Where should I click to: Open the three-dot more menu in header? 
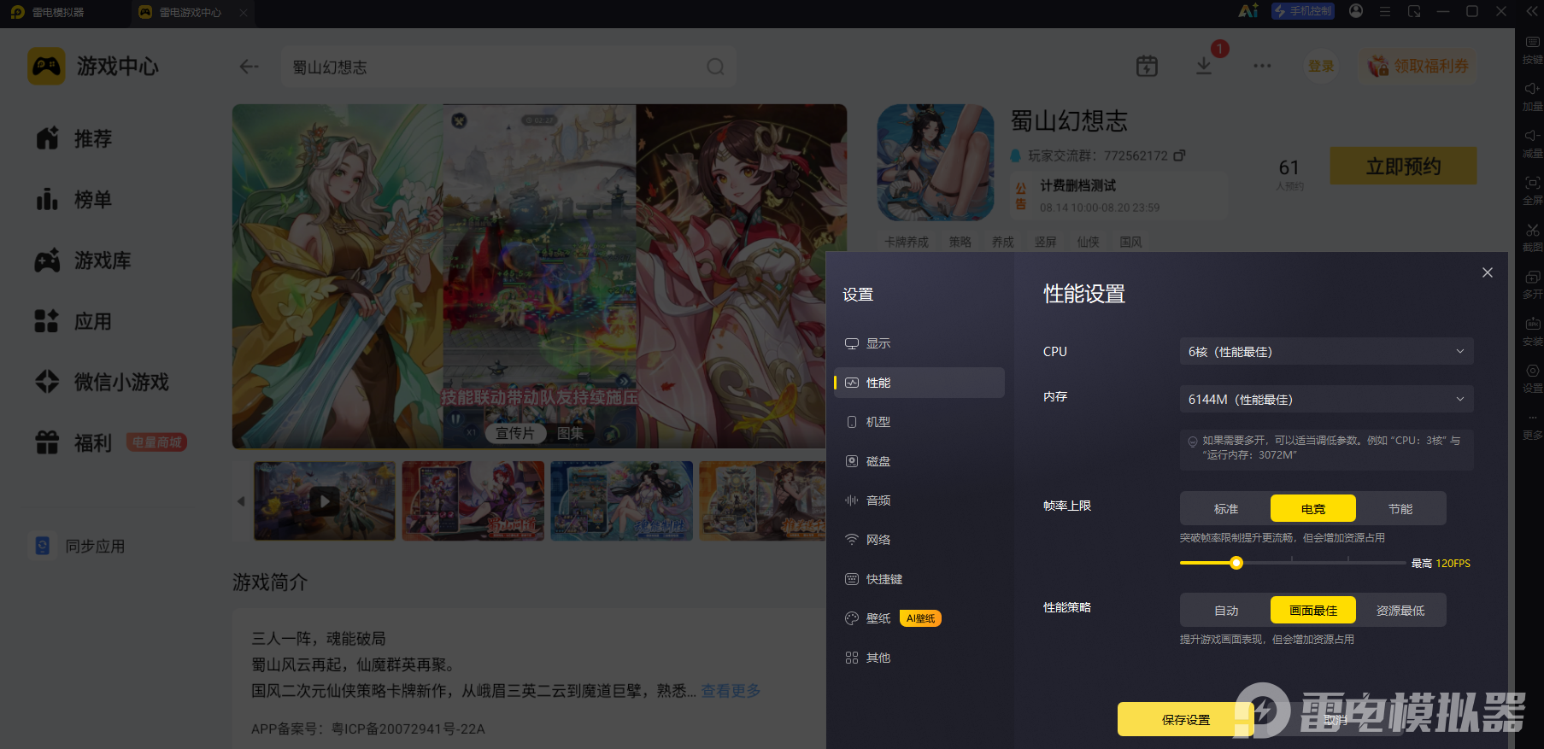pyautogui.click(x=1262, y=66)
